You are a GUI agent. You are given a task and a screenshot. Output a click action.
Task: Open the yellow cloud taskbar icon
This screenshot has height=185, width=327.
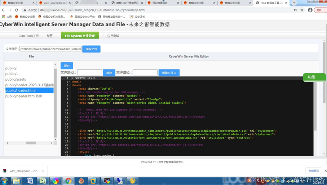[x=132, y=181]
